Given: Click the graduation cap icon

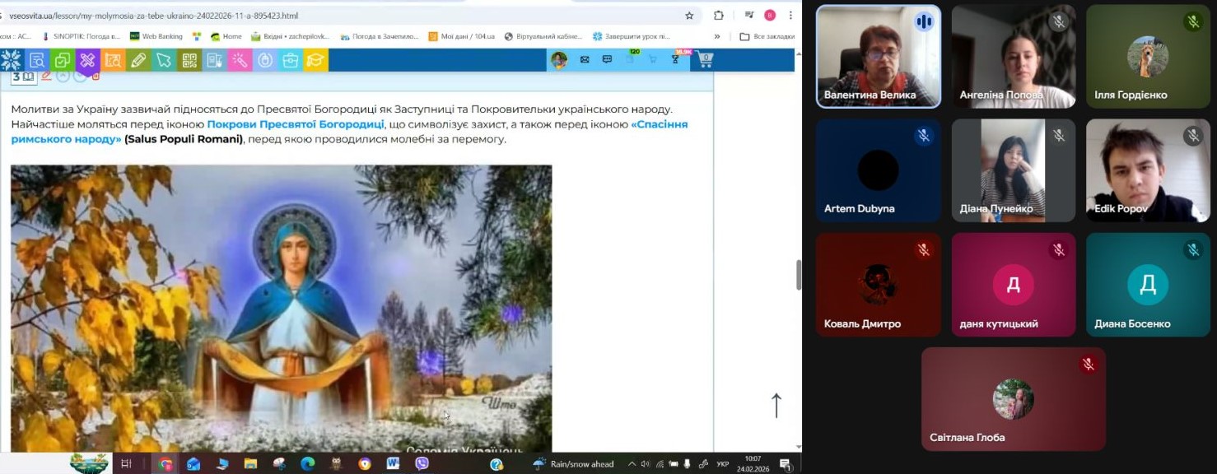Looking at the screenshot, I should click(x=315, y=60).
